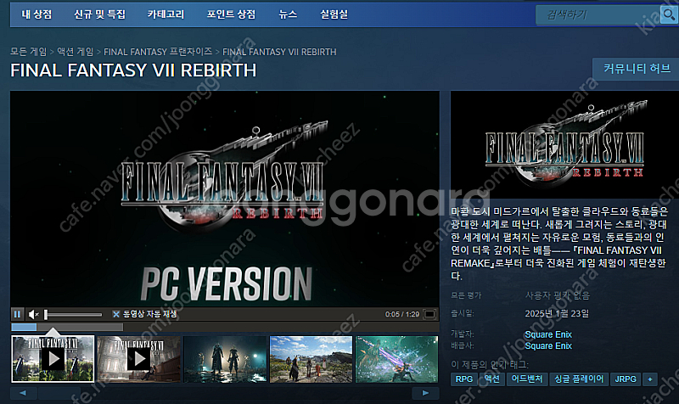The height and width of the screenshot is (404, 679).
Task: Unmute the video speaker icon
Action: 33,314
